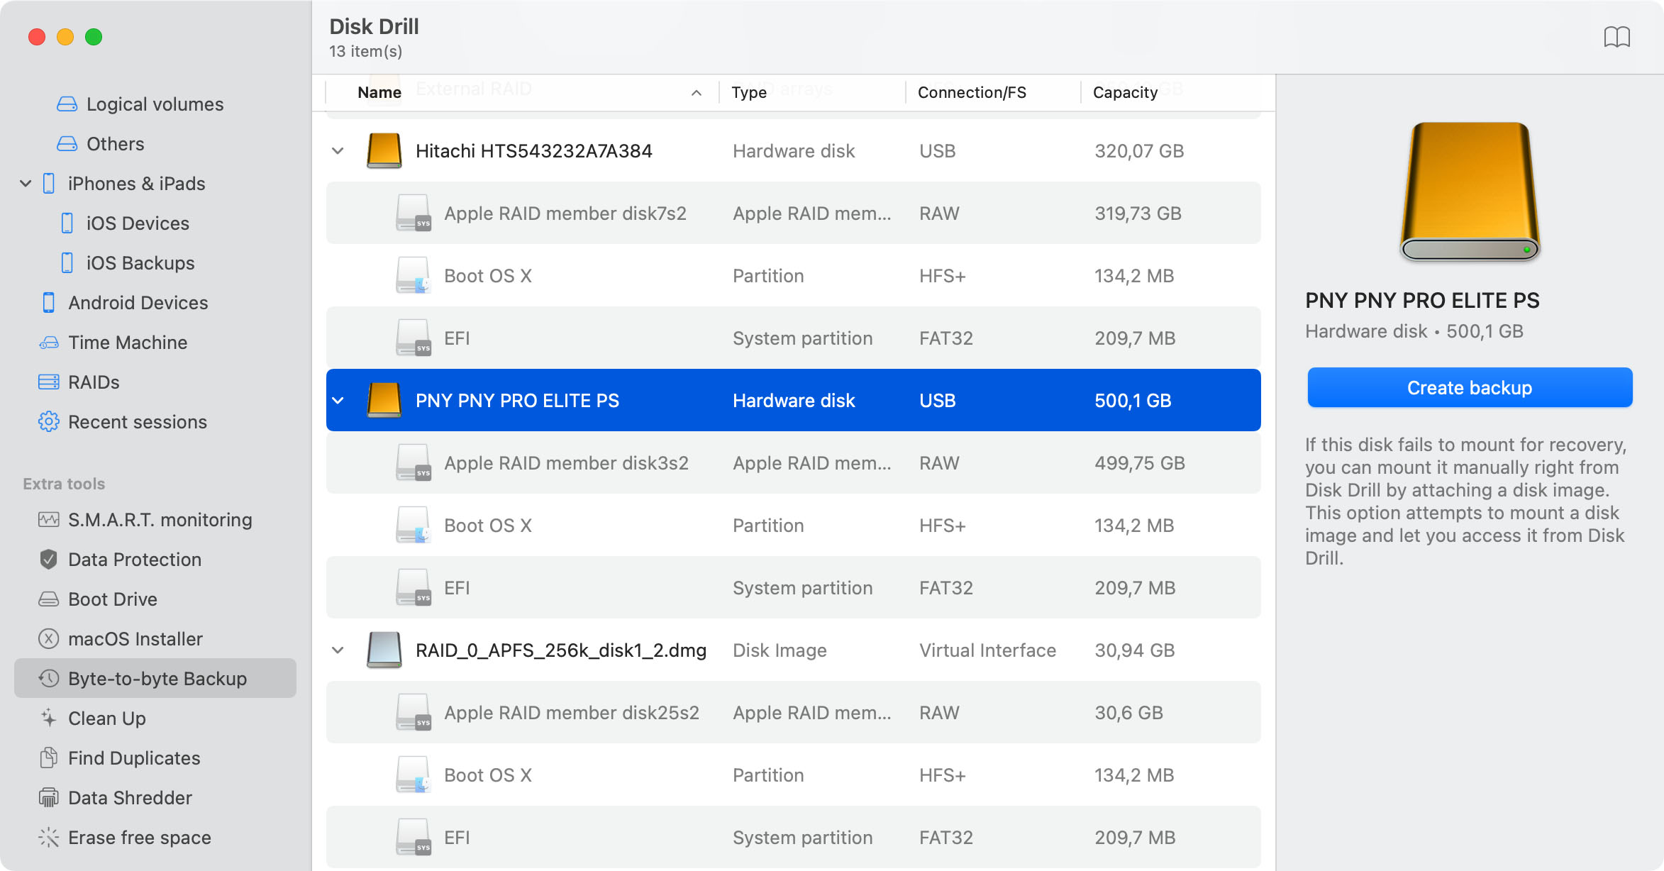Viewport: 1664px width, 871px height.
Task: Collapse the iPhones & iPads sidebar group
Action: (26, 184)
